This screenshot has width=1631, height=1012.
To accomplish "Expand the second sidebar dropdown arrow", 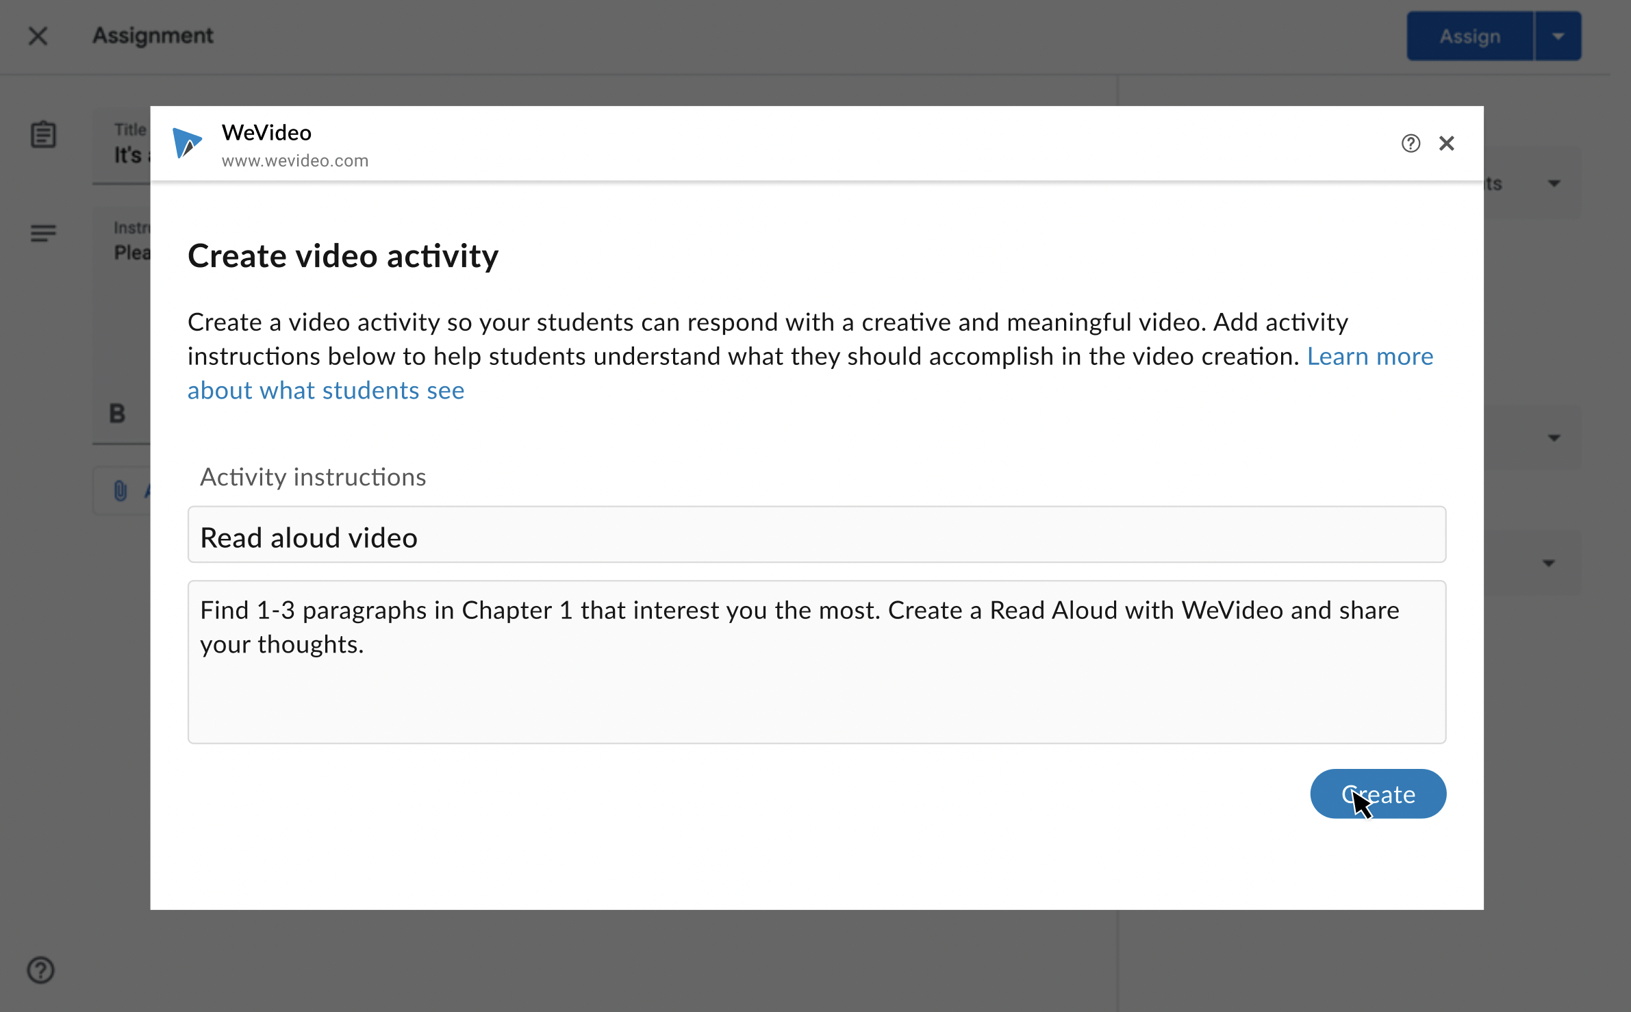I will (x=1554, y=438).
